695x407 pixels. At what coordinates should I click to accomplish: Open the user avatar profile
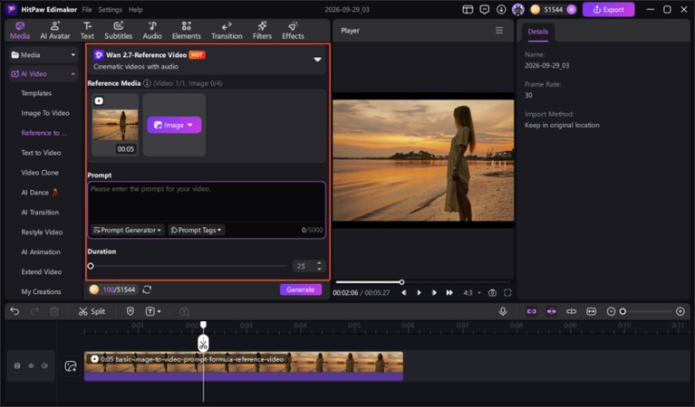tap(517, 9)
